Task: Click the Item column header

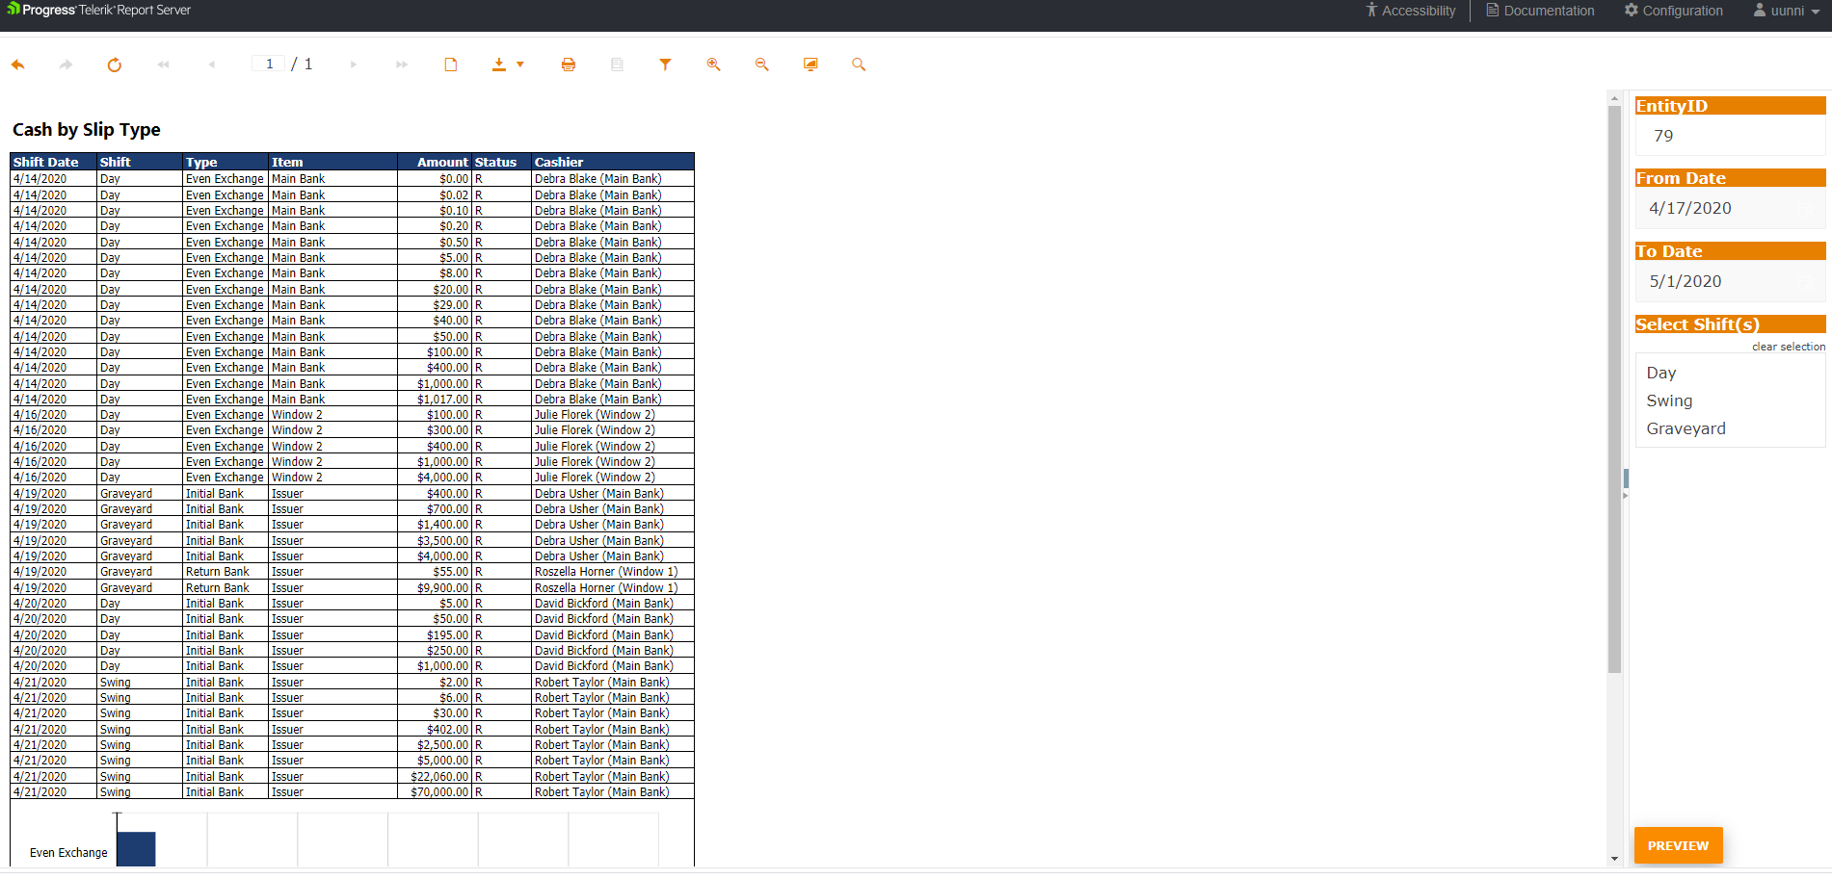Action: [332, 162]
